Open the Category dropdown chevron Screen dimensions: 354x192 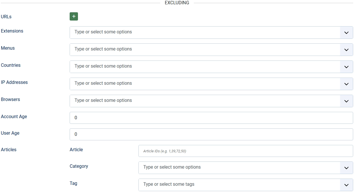coord(346,168)
